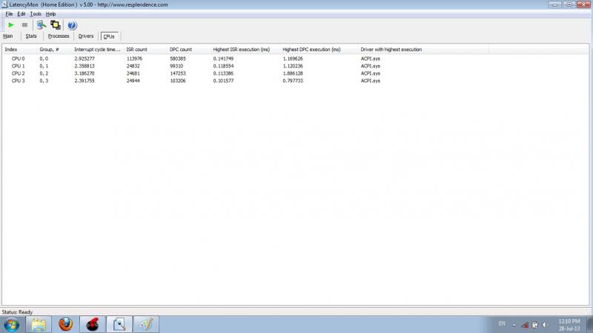Start monitoring with the green play icon
This screenshot has width=593, height=333.
[10, 24]
